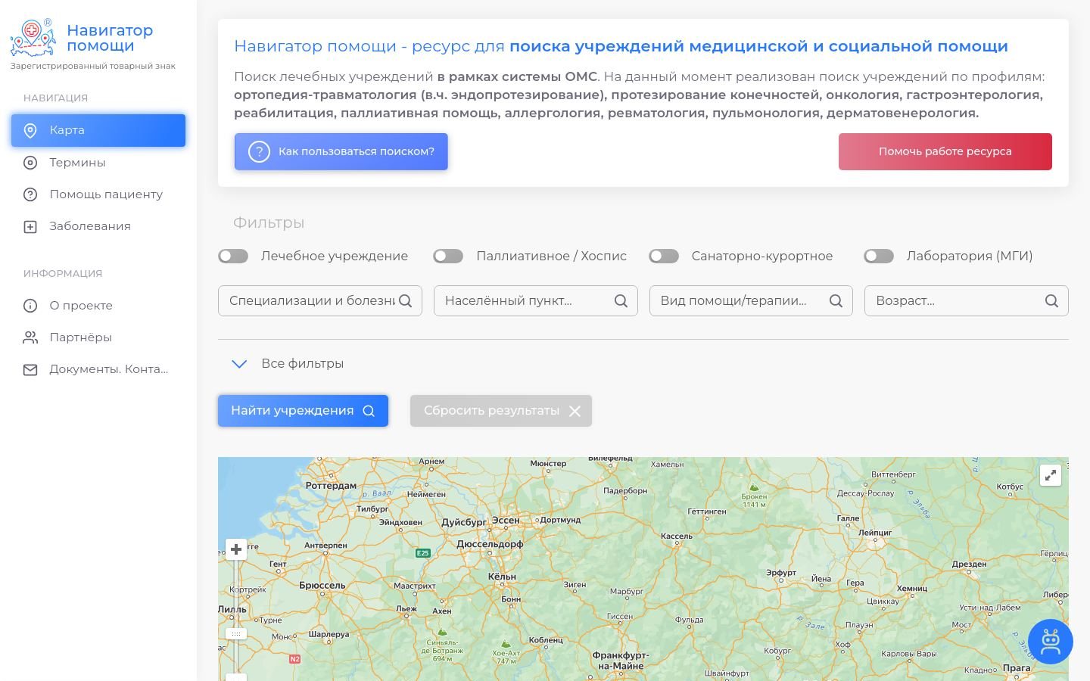Click the magnifier in Возраст field
1090x681 pixels.
coord(1051,301)
